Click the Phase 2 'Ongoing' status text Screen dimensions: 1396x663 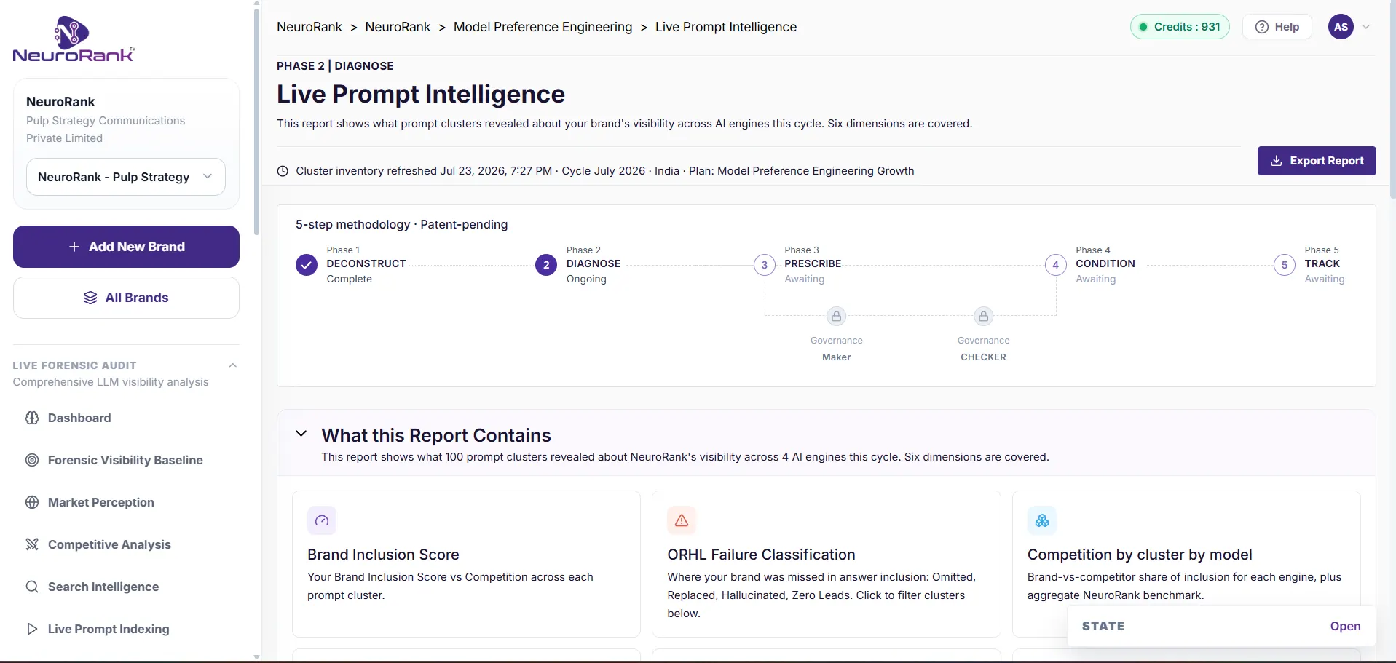(586, 279)
